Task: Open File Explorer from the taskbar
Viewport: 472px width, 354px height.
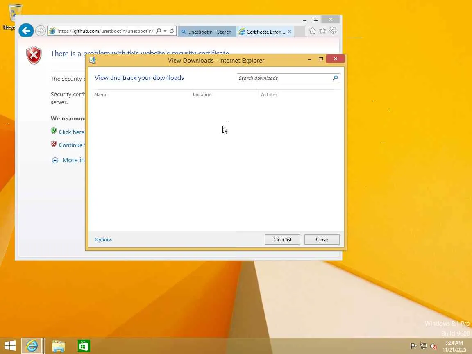Action: coord(59,346)
